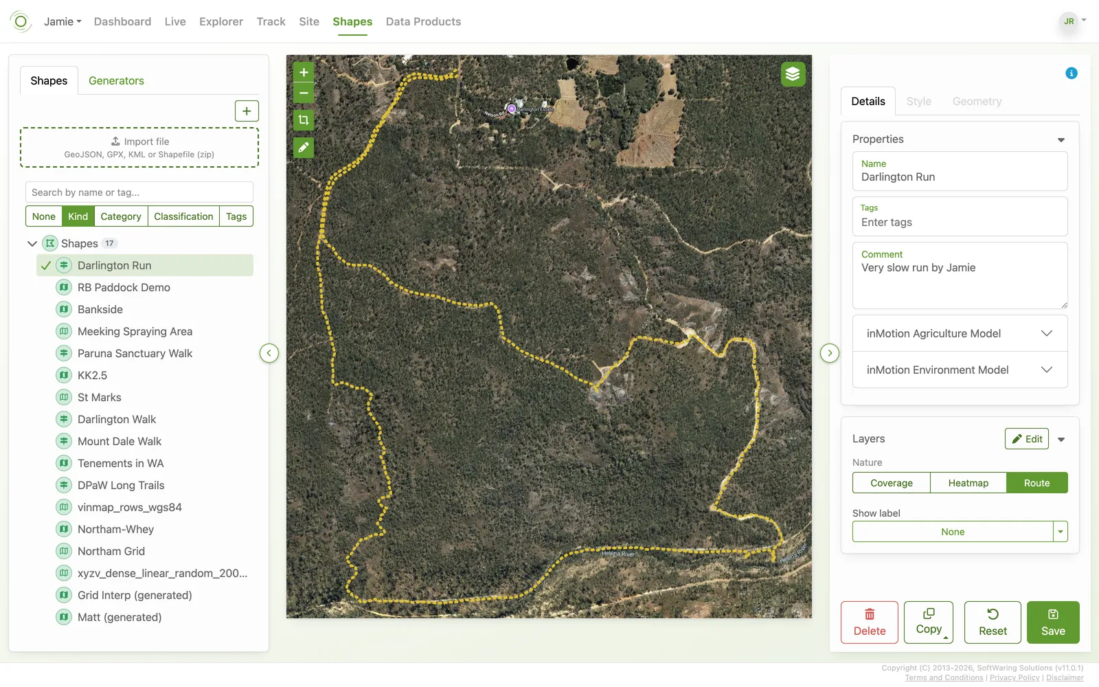
Task: Click the route icon beside DPaW Long Trails
Action: coord(64,485)
